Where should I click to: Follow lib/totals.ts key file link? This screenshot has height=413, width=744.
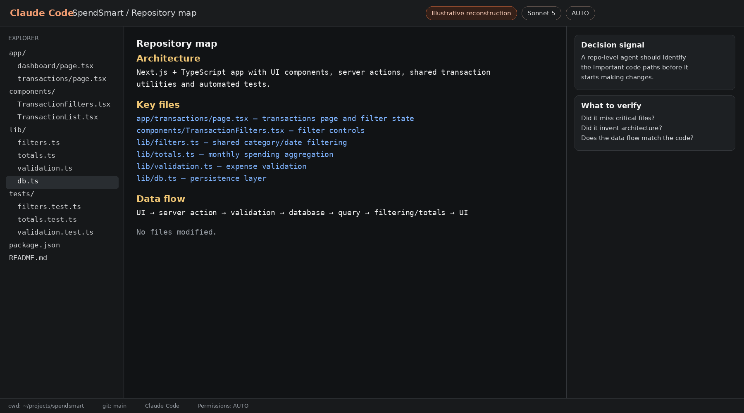coord(235,155)
